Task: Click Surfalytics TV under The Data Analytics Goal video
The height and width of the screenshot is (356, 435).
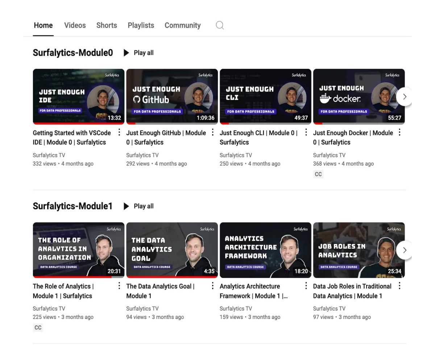Action: coord(142,309)
